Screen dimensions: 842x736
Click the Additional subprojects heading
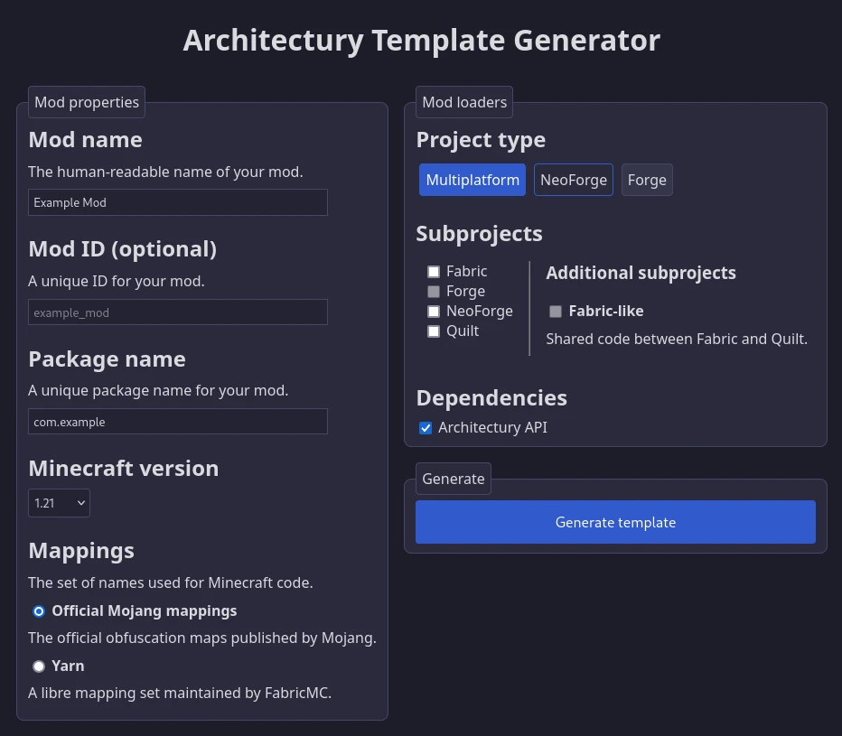[x=641, y=273]
